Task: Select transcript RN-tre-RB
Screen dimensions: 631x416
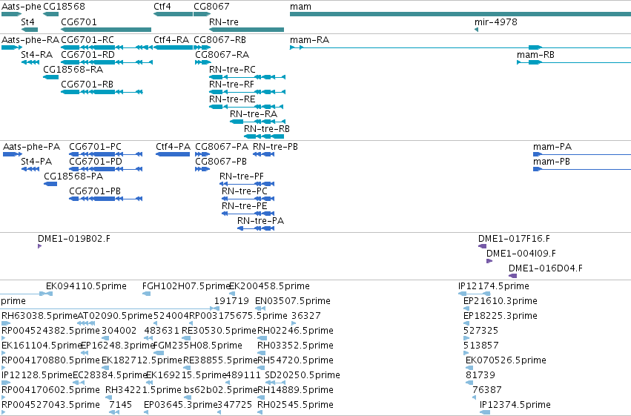Action: click(264, 136)
